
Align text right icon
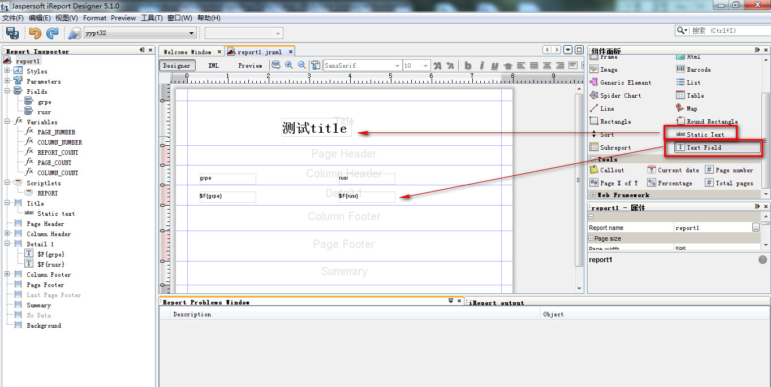point(560,66)
